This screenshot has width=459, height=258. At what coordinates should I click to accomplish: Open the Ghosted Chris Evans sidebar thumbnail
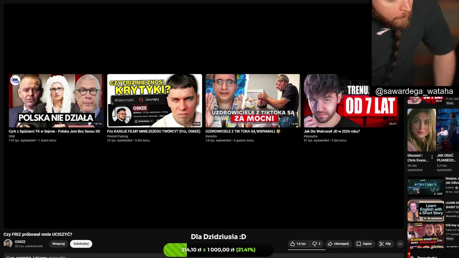click(422, 130)
